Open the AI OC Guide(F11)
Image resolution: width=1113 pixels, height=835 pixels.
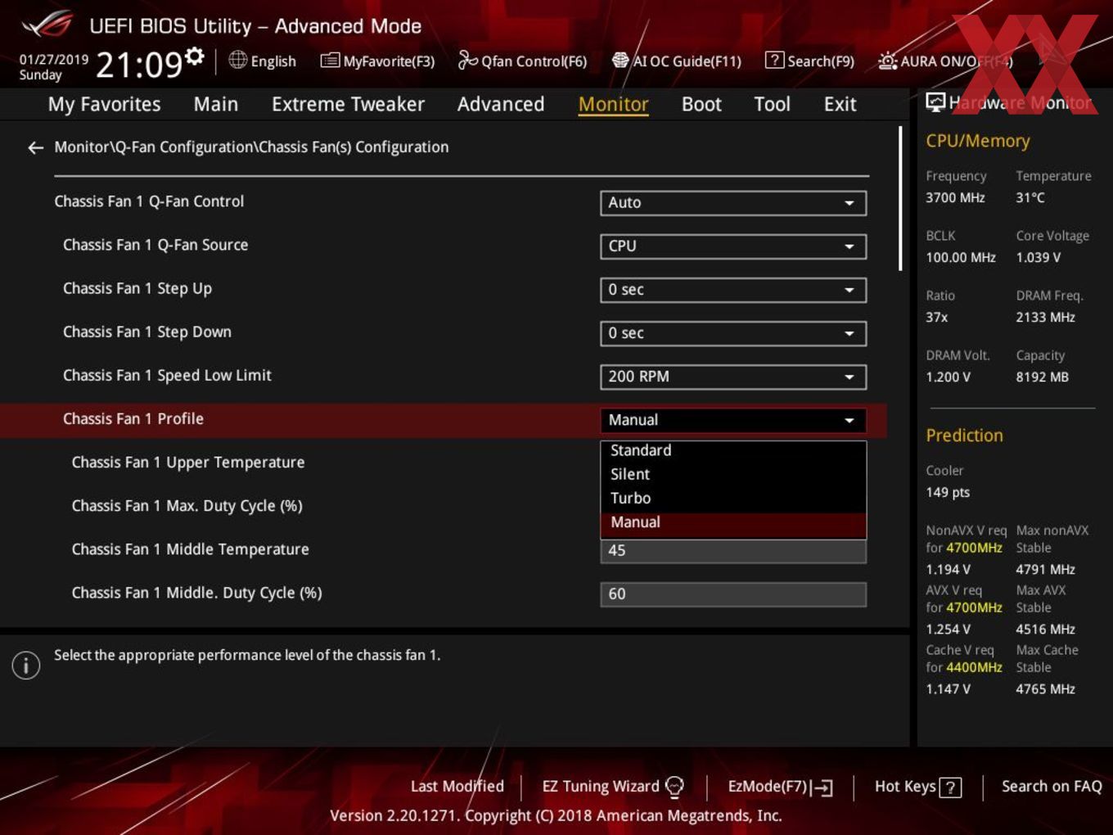click(676, 61)
